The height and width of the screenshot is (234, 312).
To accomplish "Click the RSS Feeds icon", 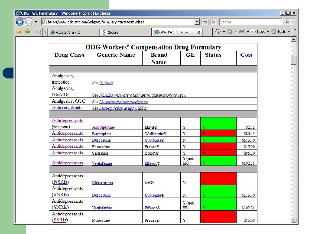I will click(x=230, y=32).
